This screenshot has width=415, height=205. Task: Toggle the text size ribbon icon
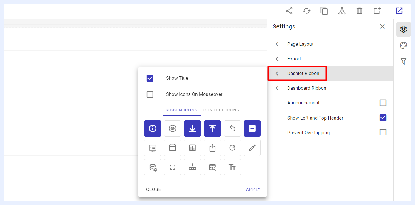point(232,167)
